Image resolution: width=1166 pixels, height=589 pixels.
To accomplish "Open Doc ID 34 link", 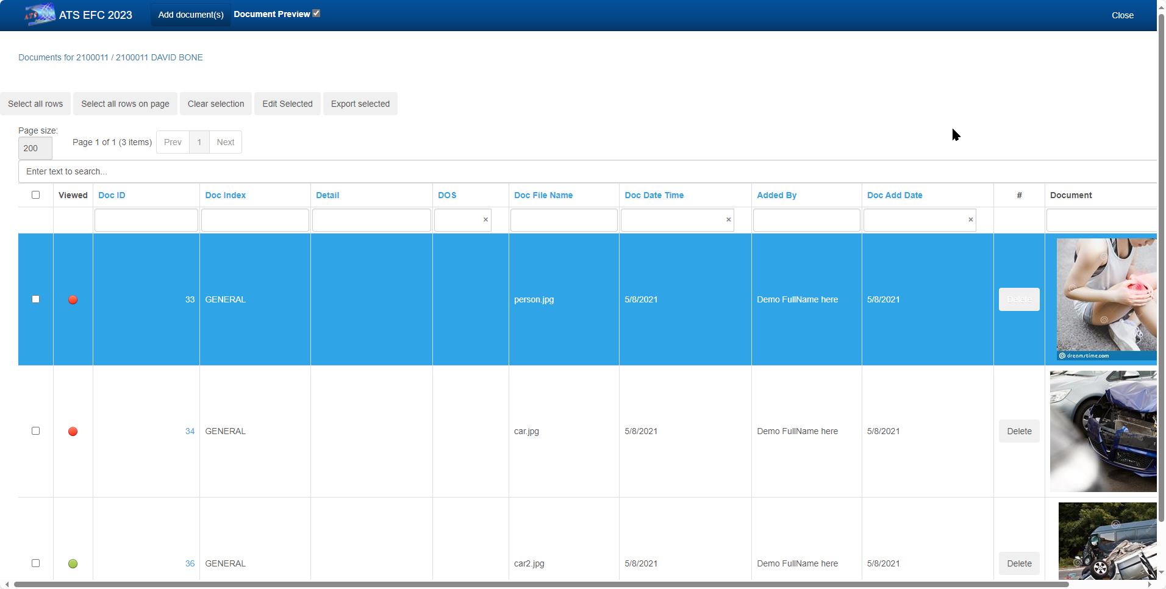I will click(x=190, y=431).
